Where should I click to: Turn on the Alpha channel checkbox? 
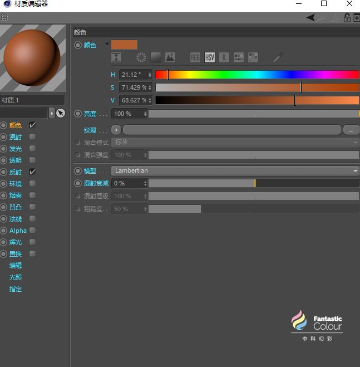click(32, 231)
